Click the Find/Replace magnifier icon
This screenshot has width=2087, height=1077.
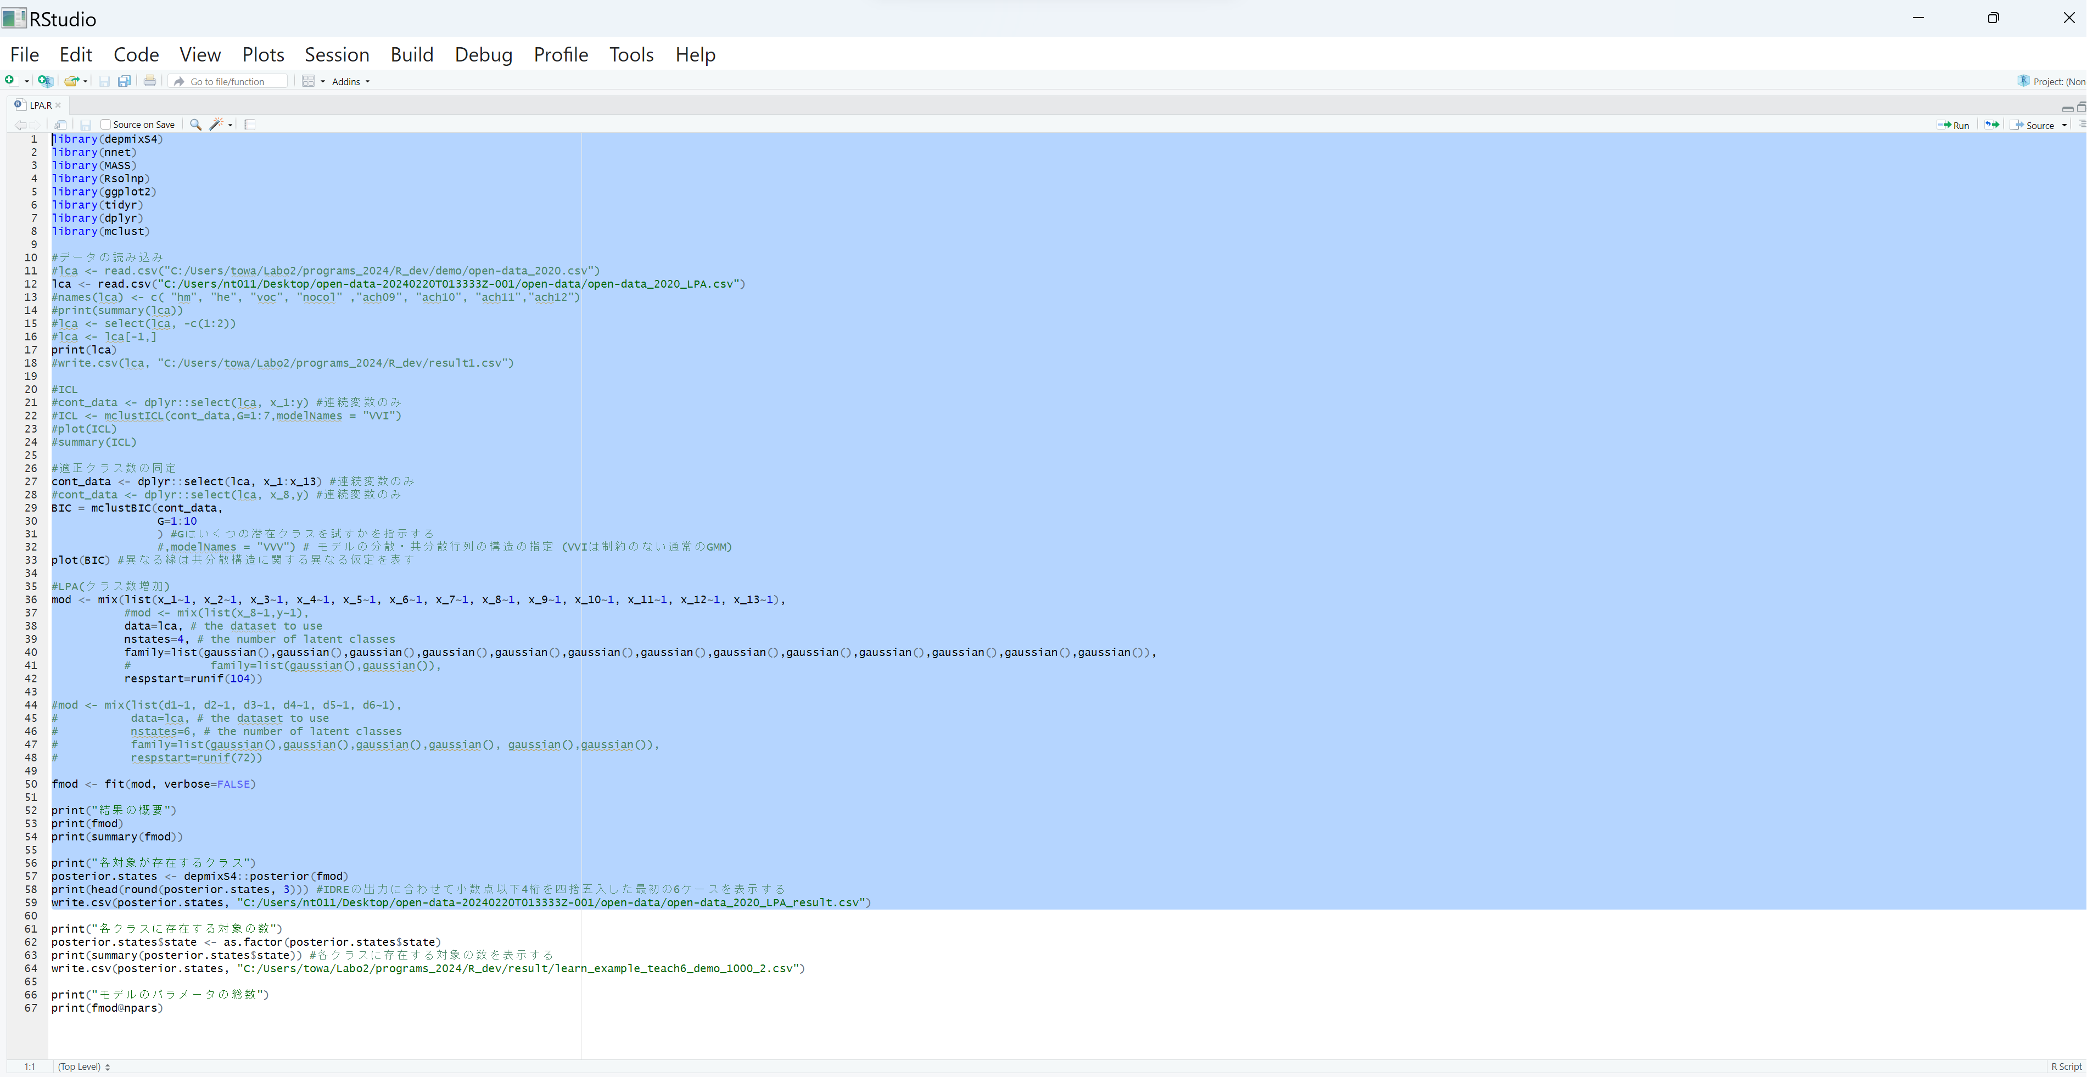(x=195, y=125)
